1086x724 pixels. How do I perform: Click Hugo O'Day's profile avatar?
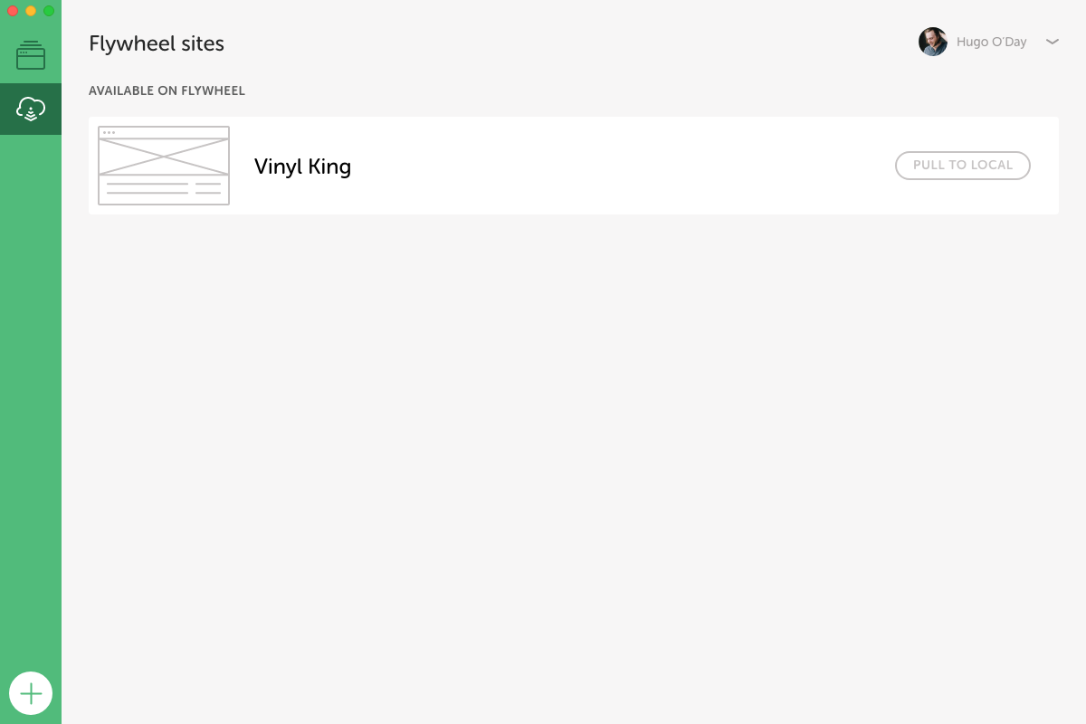[933, 42]
